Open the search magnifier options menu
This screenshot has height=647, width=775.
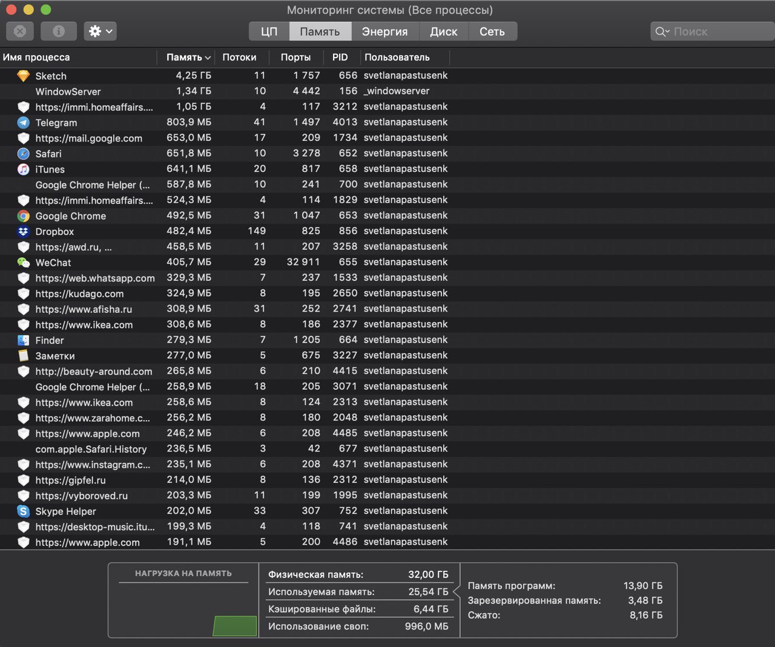tap(662, 31)
